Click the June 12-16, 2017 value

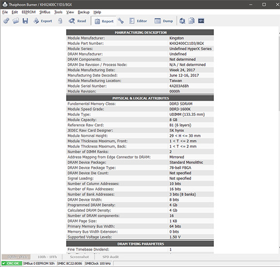coord(184,75)
